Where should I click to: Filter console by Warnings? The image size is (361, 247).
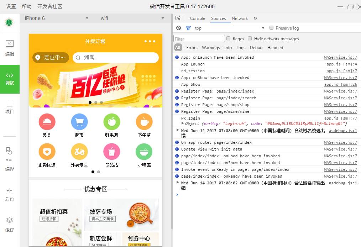[211, 48]
